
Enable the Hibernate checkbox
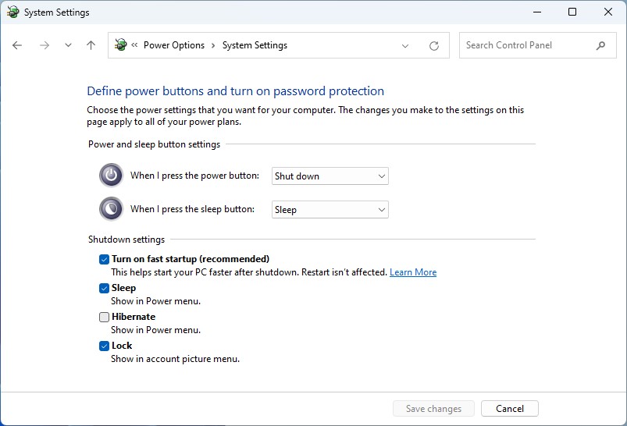tap(104, 317)
